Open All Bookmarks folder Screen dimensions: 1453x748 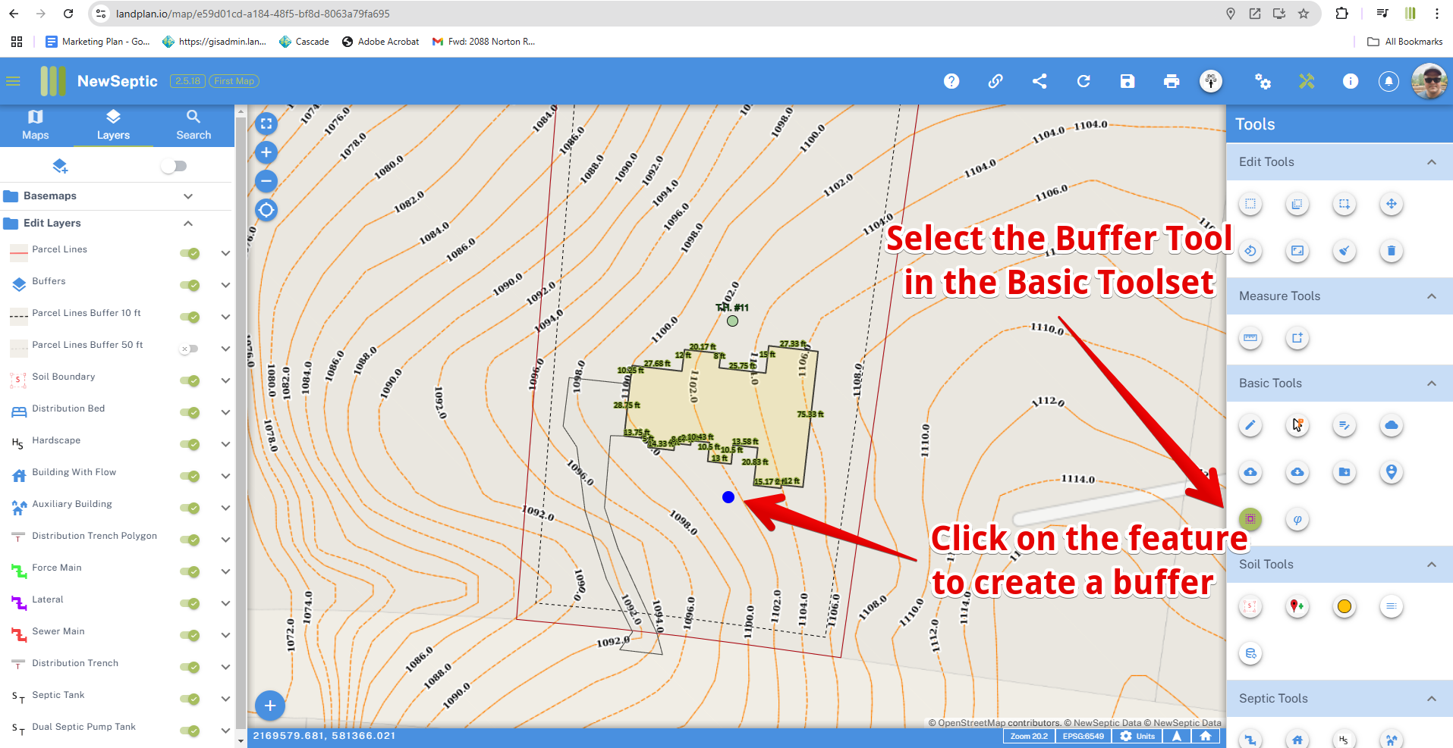[1404, 42]
